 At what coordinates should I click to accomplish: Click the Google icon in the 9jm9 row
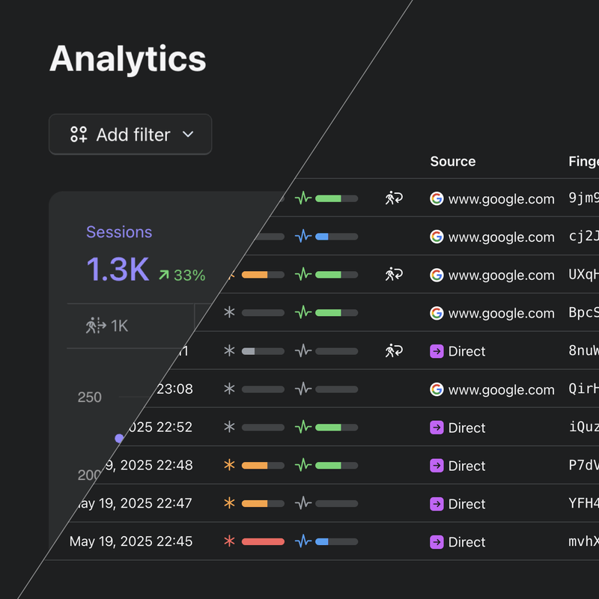[437, 198]
